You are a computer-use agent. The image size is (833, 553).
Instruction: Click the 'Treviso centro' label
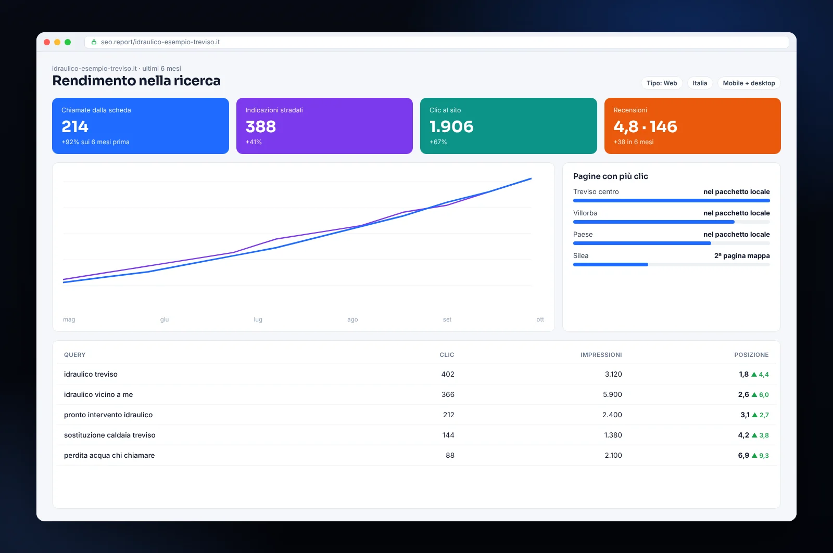pyautogui.click(x=596, y=192)
